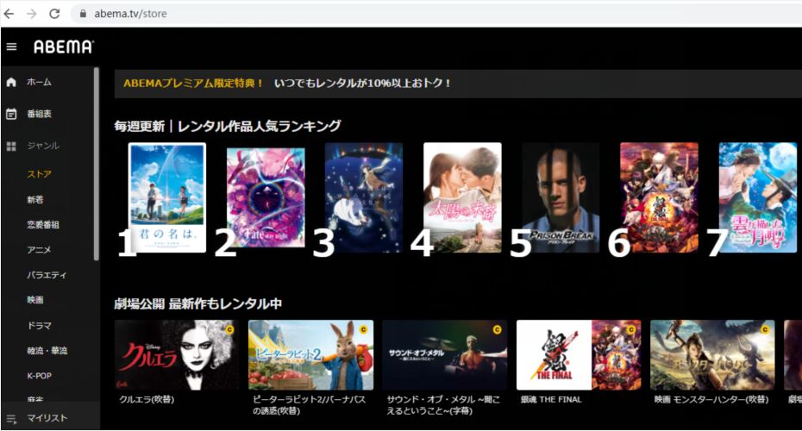
Task: Click 銀魂 THE FINAL title link
Action: tap(551, 400)
